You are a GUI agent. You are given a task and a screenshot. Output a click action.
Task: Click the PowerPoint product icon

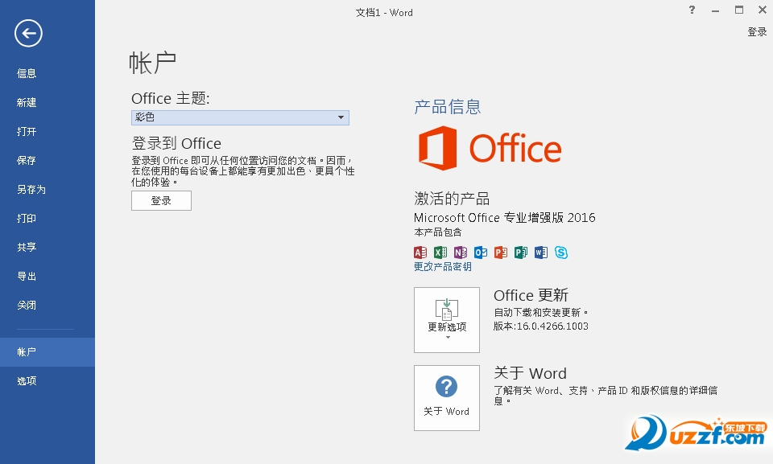pyautogui.click(x=501, y=253)
